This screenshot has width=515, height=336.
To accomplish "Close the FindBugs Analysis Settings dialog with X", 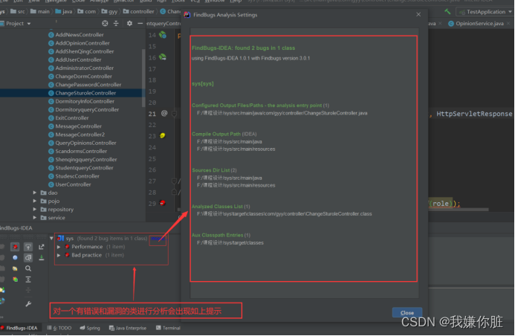I will tap(418, 14).
